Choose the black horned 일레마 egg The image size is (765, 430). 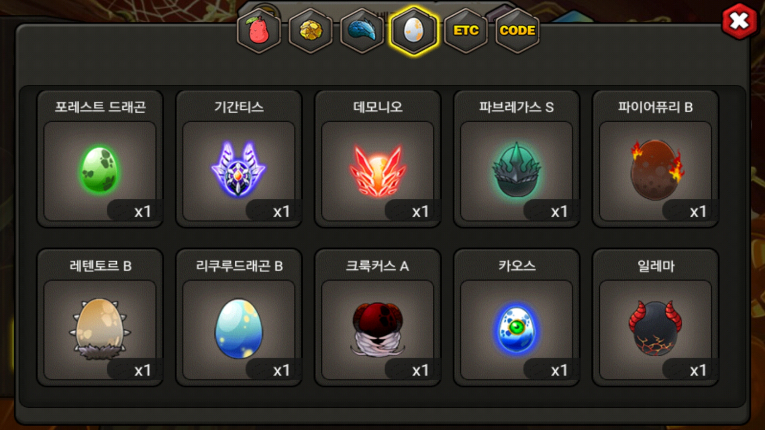pyautogui.click(x=655, y=329)
